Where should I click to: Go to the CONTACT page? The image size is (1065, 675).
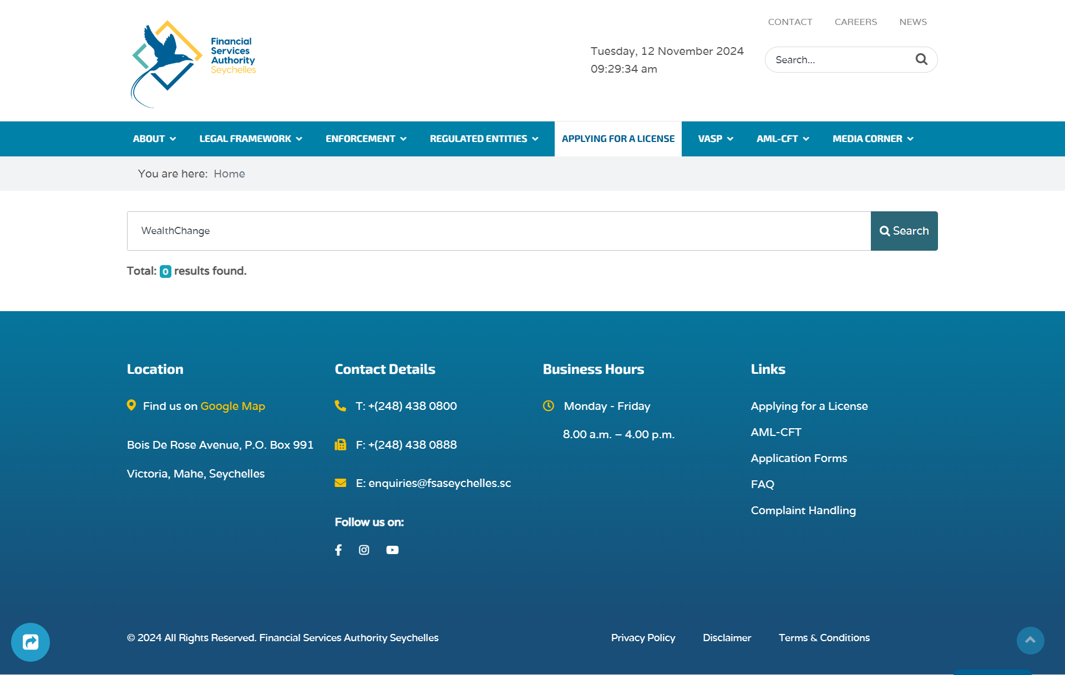pos(790,22)
